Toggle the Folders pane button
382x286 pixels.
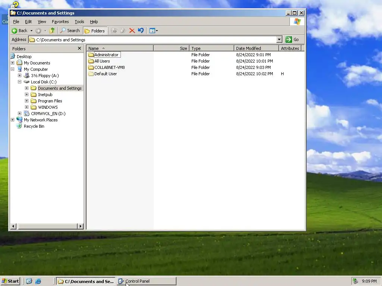coord(95,31)
